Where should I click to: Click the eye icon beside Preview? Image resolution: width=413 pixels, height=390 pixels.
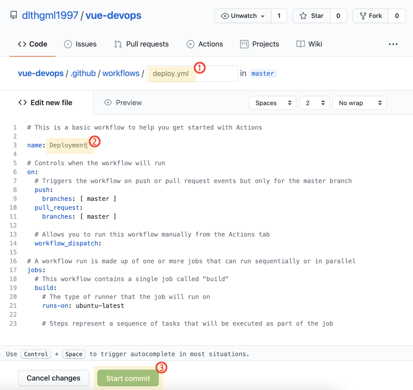[x=108, y=103]
